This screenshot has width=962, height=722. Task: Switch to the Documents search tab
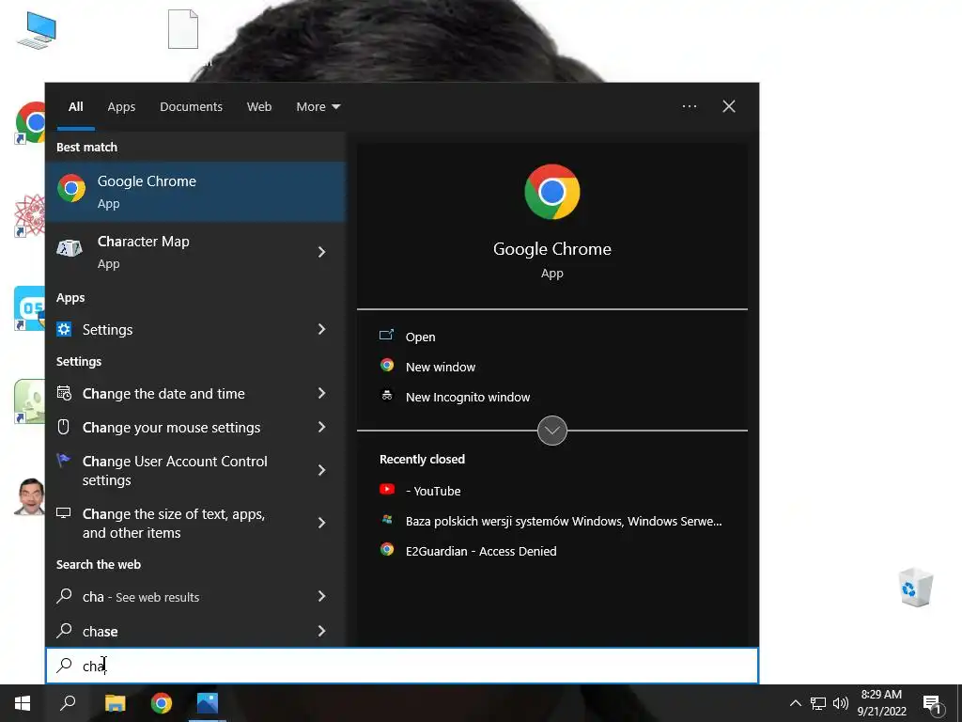pyautogui.click(x=192, y=107)
